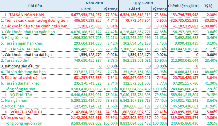Click the row label 'II - TÀI SẢN DÀI HẠN'

click(23, 49)
